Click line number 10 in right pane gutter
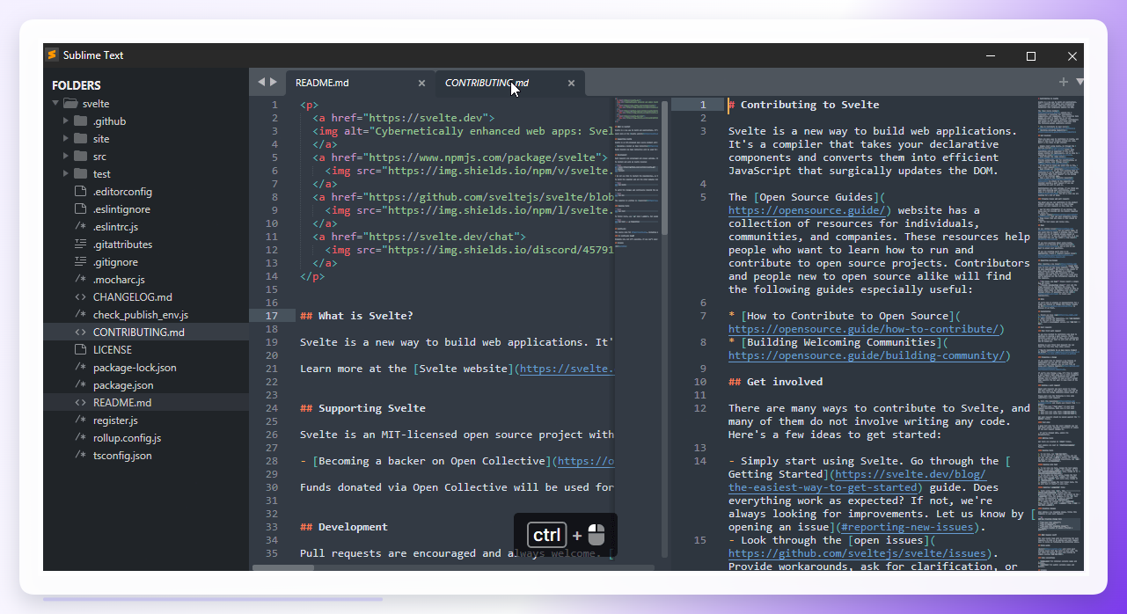 pyautogui.click(x=700, y=382)
